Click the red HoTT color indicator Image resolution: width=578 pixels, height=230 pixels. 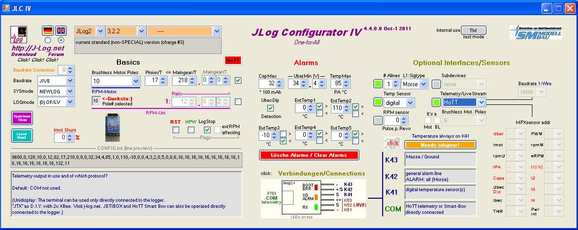click(x=233, y=60)
